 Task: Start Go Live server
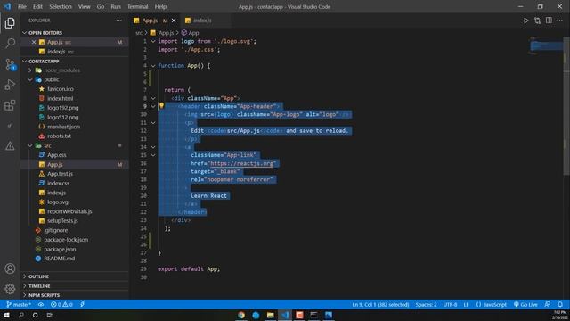click(525, 304)
